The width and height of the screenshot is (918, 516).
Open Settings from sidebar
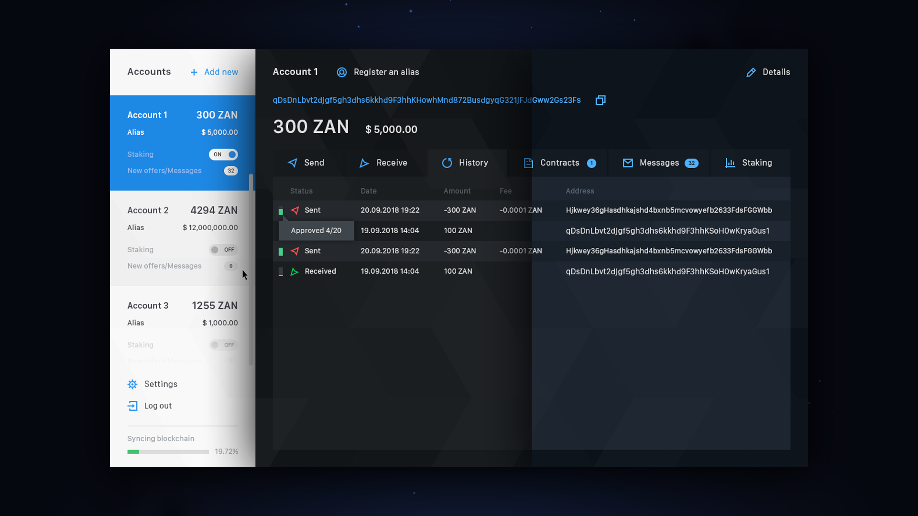[153, 384]
